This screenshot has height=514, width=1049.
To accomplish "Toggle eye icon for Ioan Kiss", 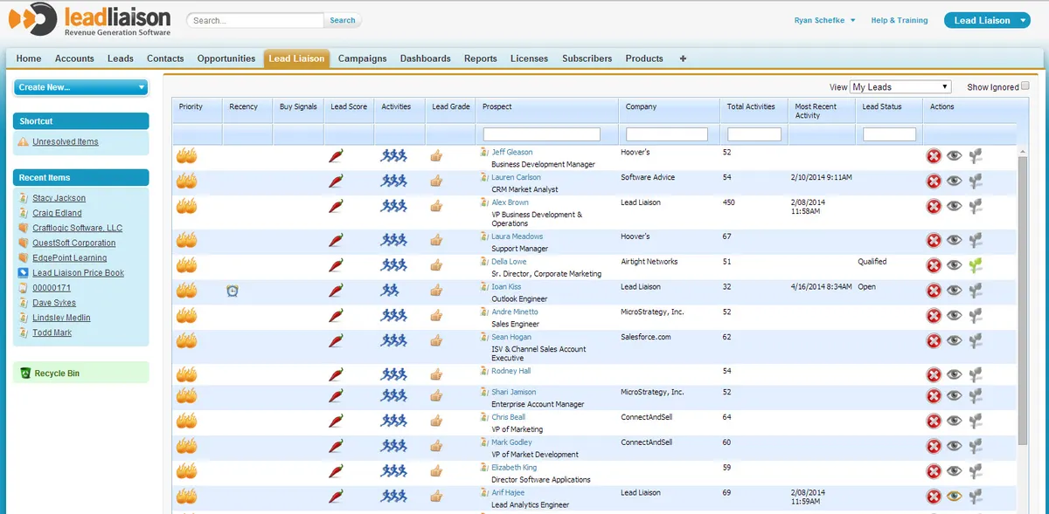I will 955,291.
